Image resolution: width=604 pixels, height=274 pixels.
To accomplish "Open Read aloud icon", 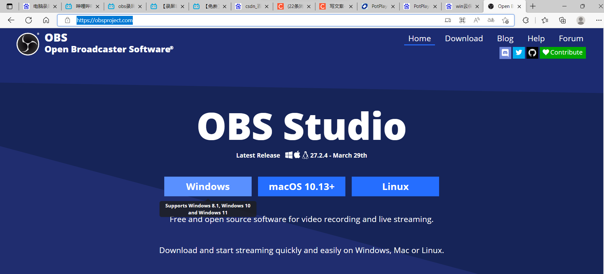I will pos(477,20).
